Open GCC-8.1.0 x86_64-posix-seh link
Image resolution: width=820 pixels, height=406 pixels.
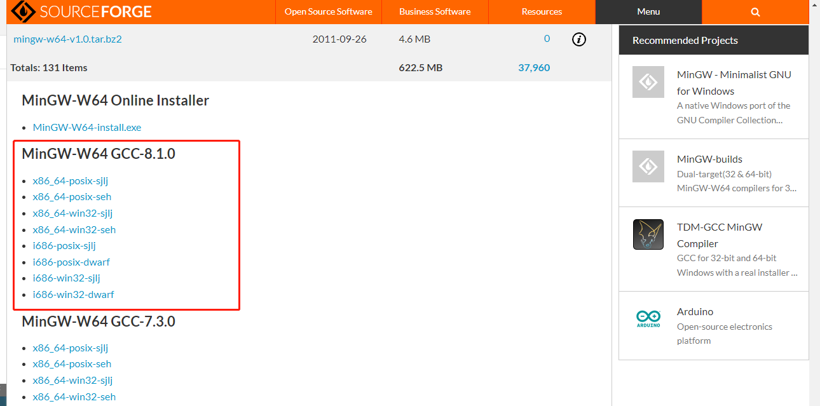pos(72,196)
